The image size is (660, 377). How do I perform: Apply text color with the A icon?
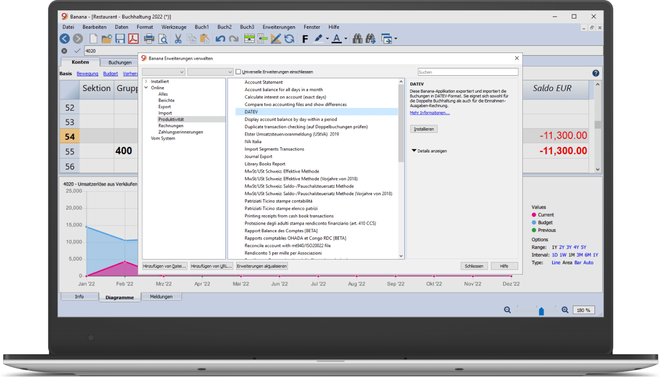pos(337,39)
